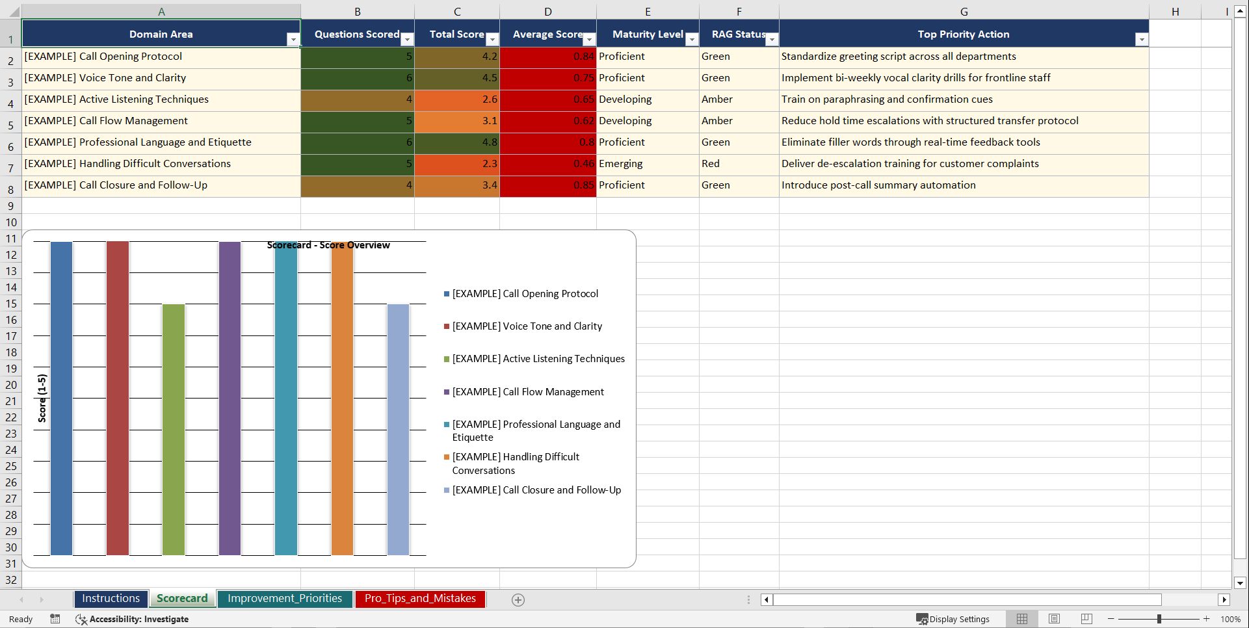The height and width of the screenshot is (628, 1249).
Task: Switch to the Improvement_Priorities sheet tab
Action: (x=285, y=598)
